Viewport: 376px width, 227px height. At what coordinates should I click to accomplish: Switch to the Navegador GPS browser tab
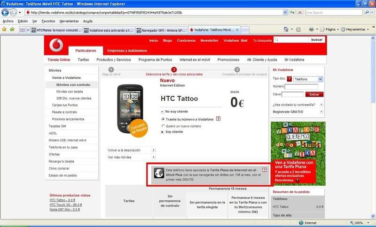(162, 30)
